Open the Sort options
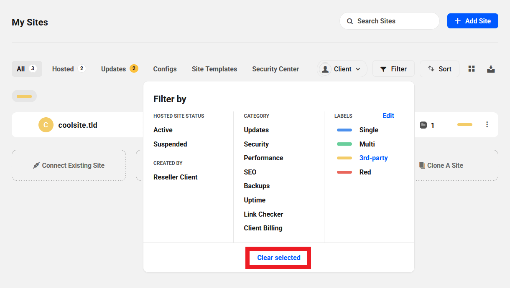 pyautogui.click(x=439, y=69)
